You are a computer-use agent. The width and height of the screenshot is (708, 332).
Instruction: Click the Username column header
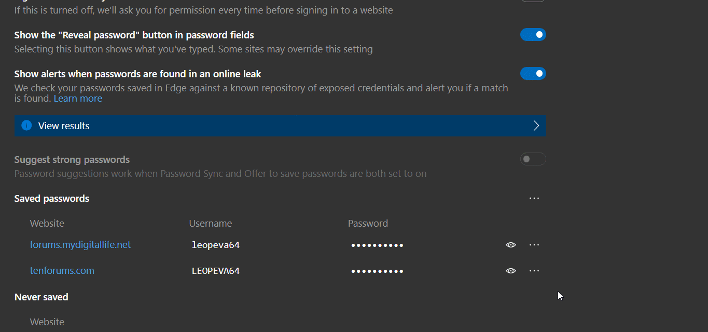(211, 223)
